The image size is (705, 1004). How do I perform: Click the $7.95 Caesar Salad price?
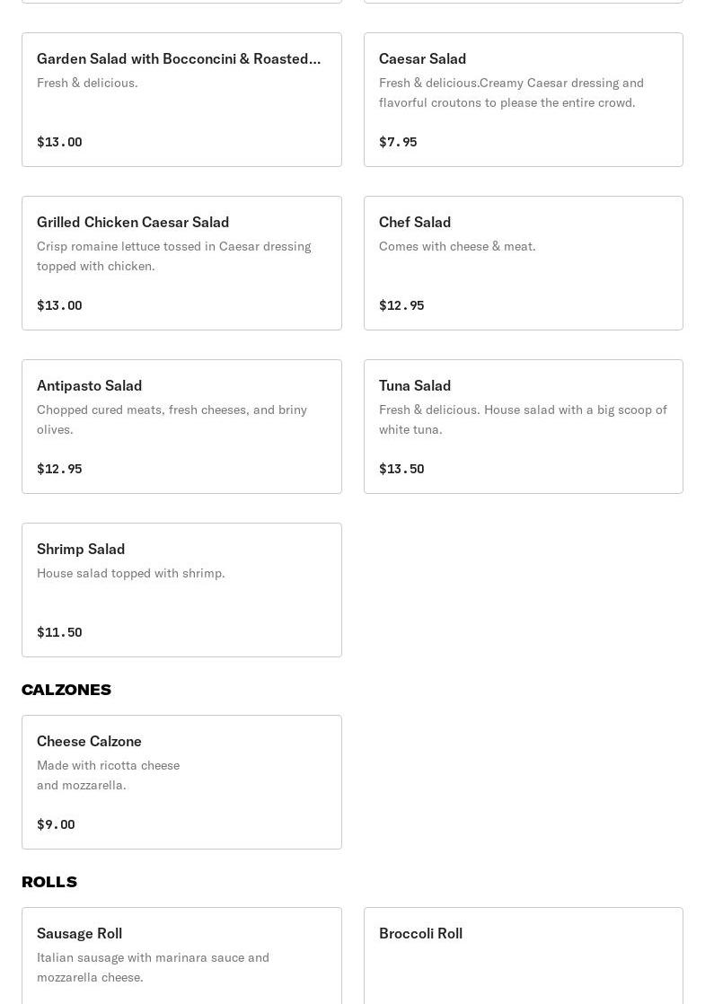(398, 142)
